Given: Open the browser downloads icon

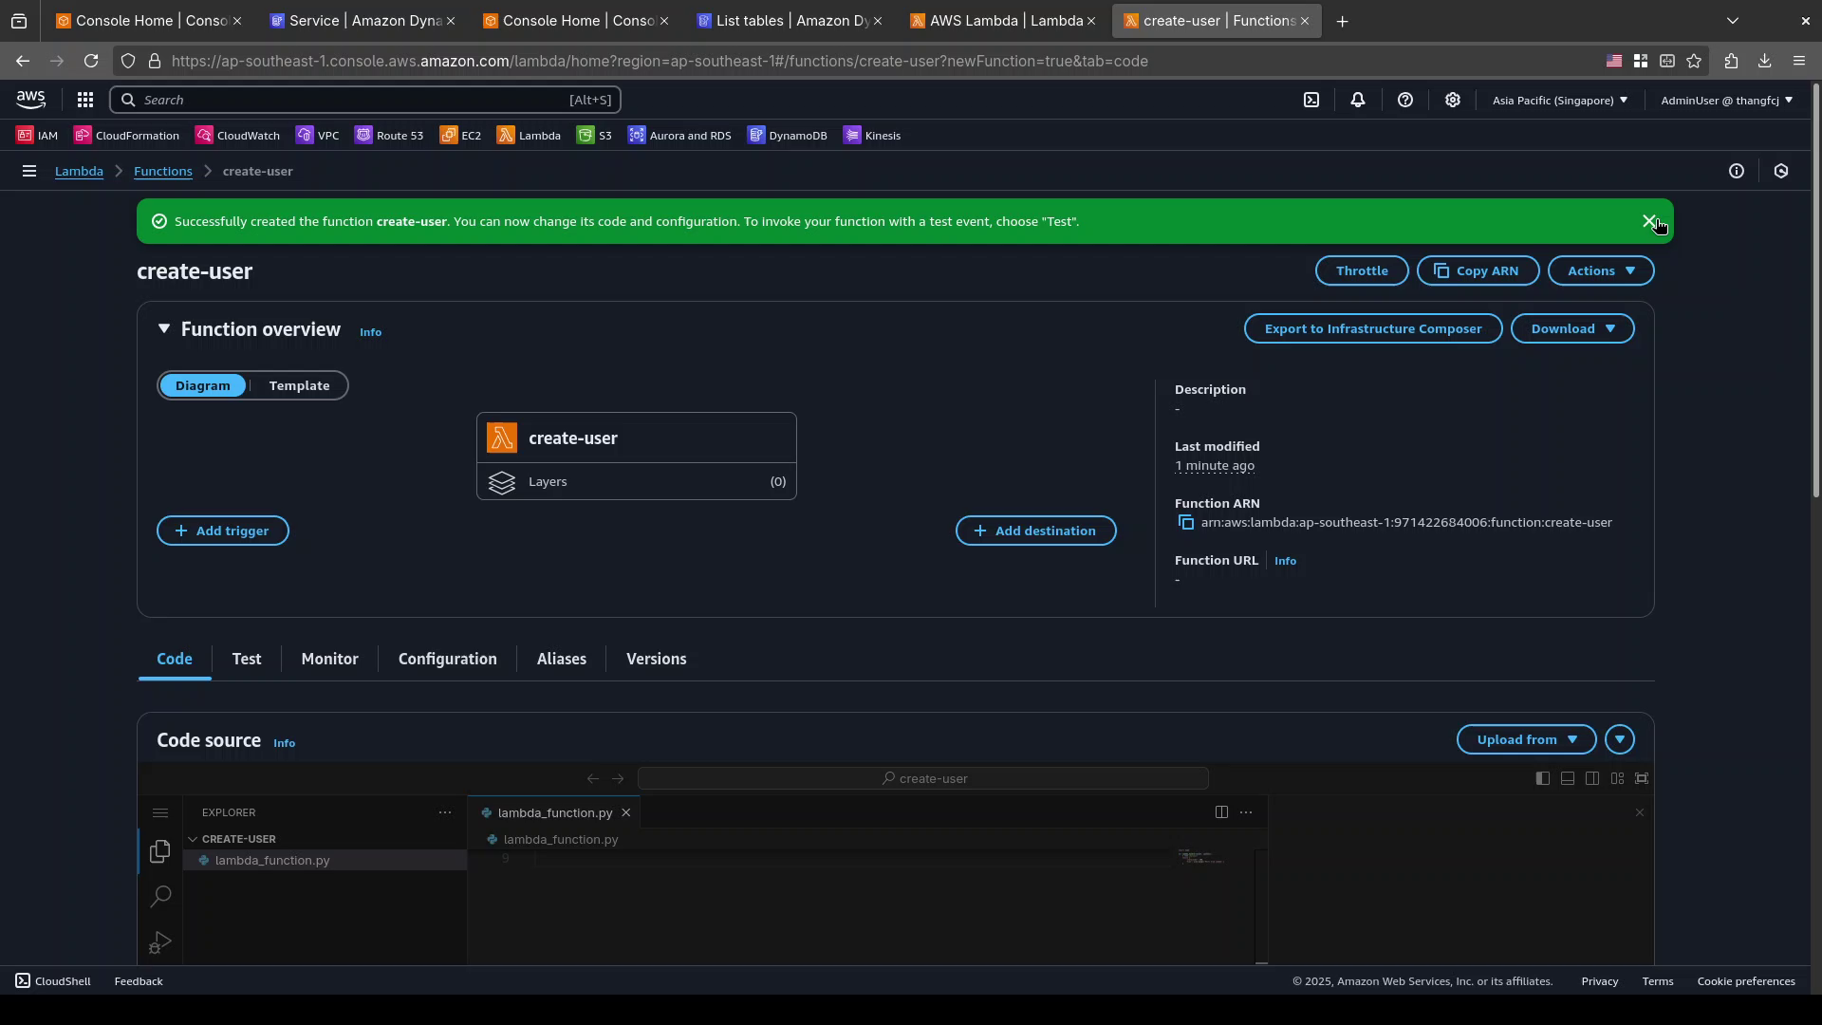Looking at the screenshot, I should [1765, 61].
